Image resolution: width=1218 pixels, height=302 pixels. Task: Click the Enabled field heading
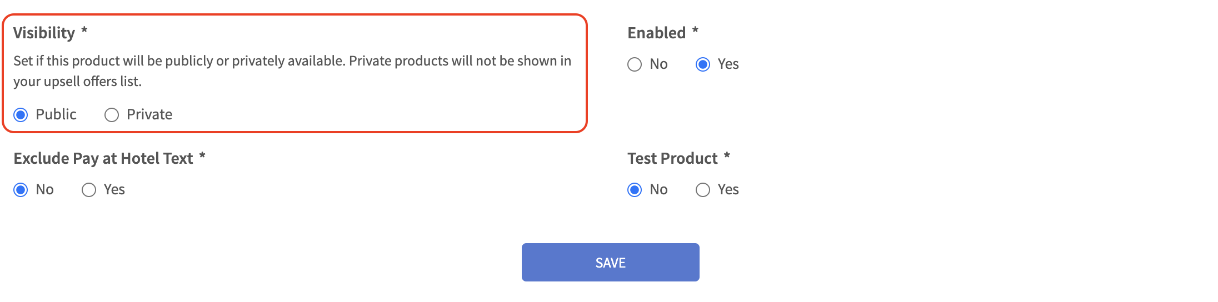click(x=656, y=33)
